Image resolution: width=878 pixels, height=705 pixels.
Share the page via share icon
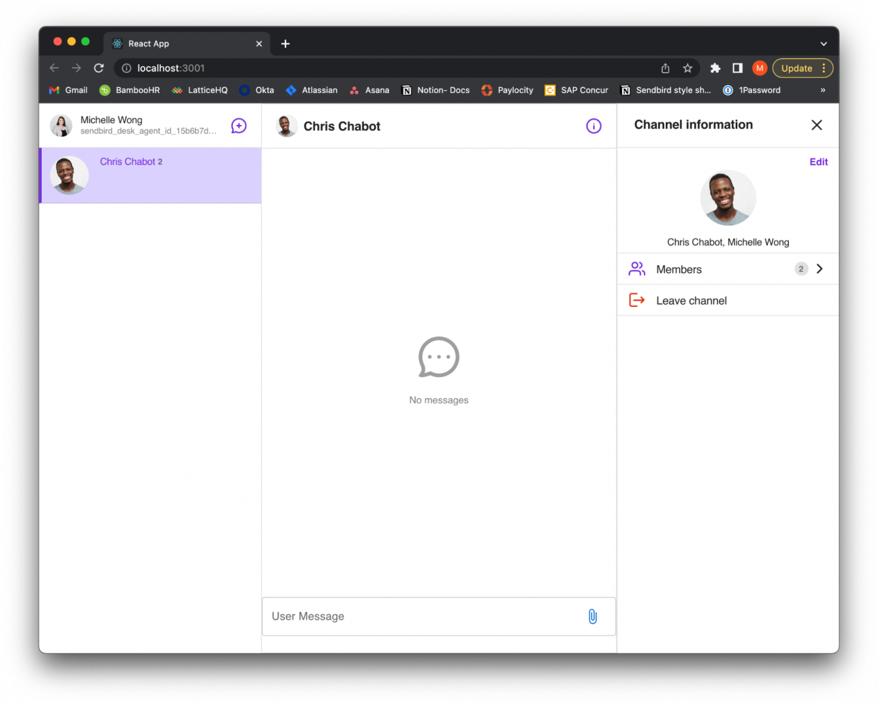[665, 68]
